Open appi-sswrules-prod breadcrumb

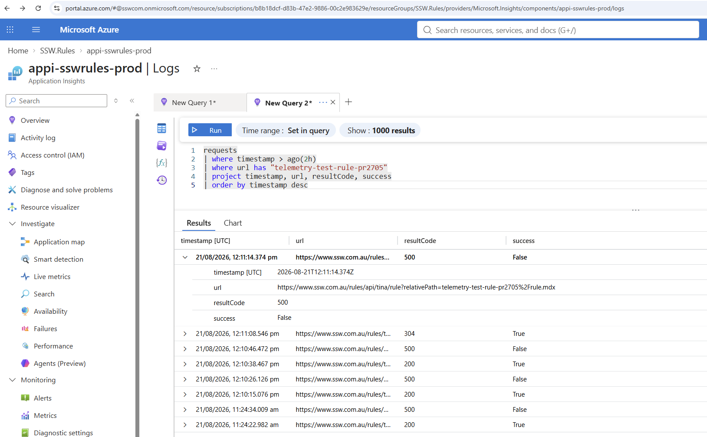tap(119, 51)
